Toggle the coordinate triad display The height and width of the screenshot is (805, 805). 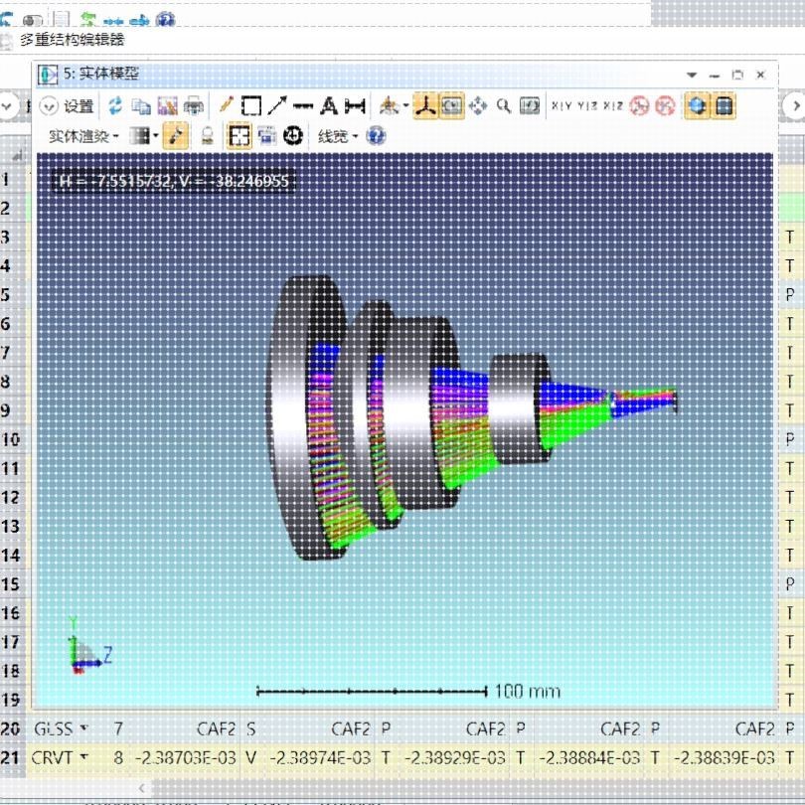coord(425,105)
